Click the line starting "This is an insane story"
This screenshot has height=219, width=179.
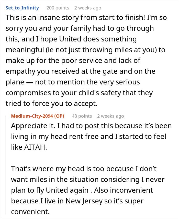(86, 18)
